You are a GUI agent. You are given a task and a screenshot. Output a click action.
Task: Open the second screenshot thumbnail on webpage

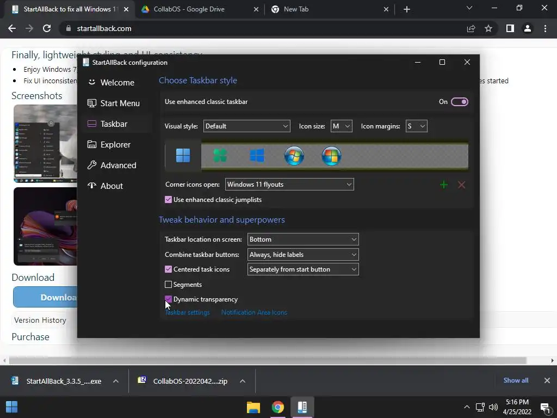coord(45,226)
